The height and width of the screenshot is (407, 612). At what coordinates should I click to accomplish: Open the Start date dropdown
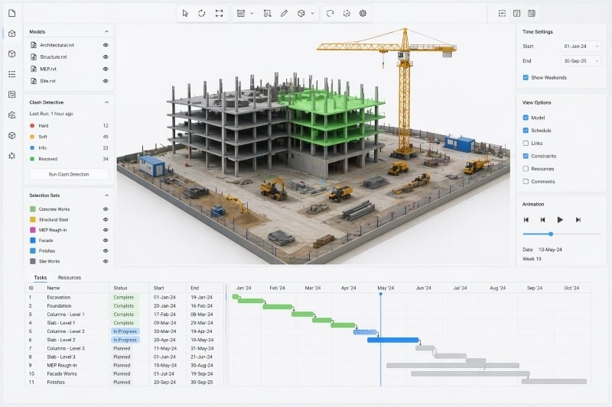[x=581, y=47]
